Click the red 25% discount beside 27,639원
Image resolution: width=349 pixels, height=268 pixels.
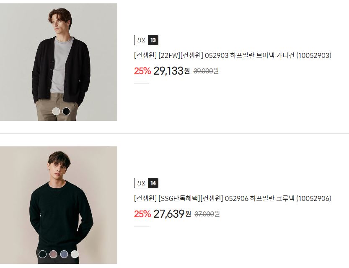[x=142, y=214]
